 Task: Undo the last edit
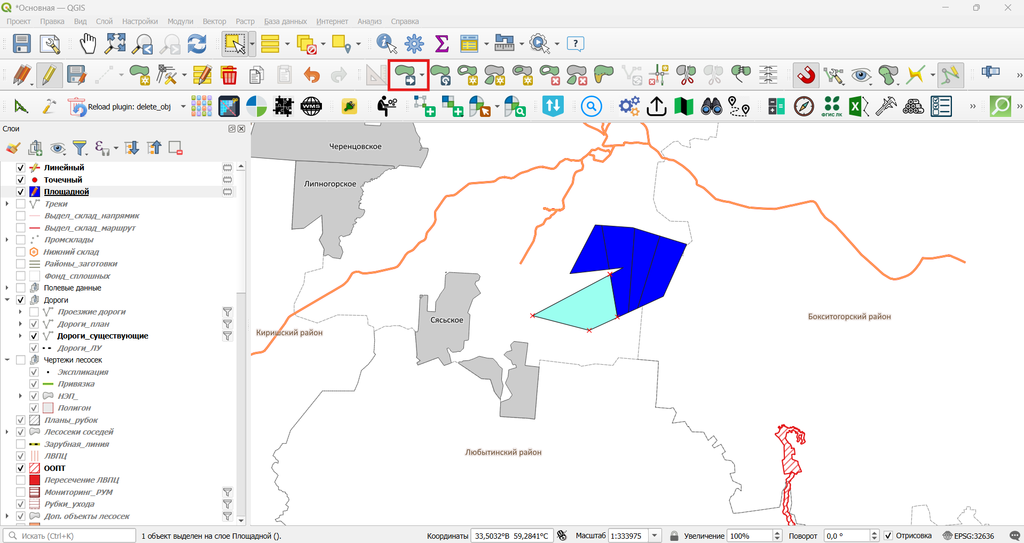[x=311, y=75]
